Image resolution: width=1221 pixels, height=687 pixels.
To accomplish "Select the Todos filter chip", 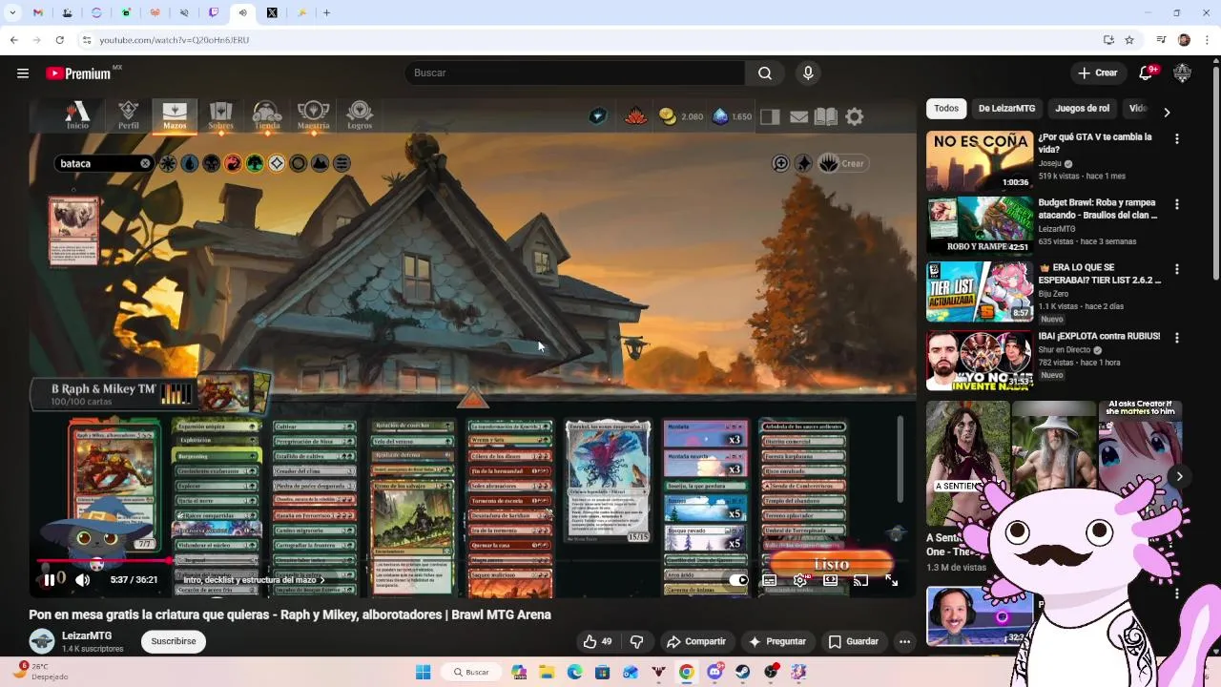I will coord(946,109).
